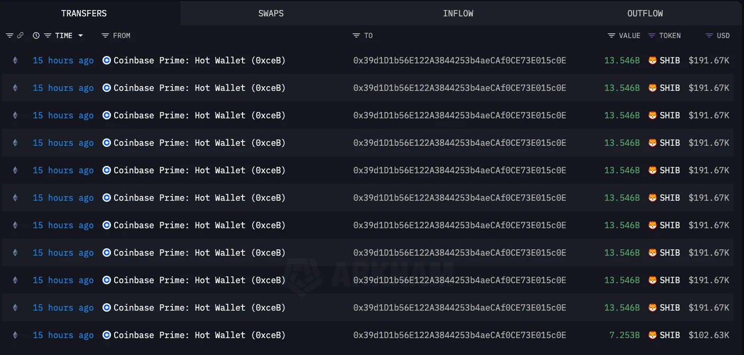Click the SHIB token icon in the 7.253B row

click(x=652, y=335)
